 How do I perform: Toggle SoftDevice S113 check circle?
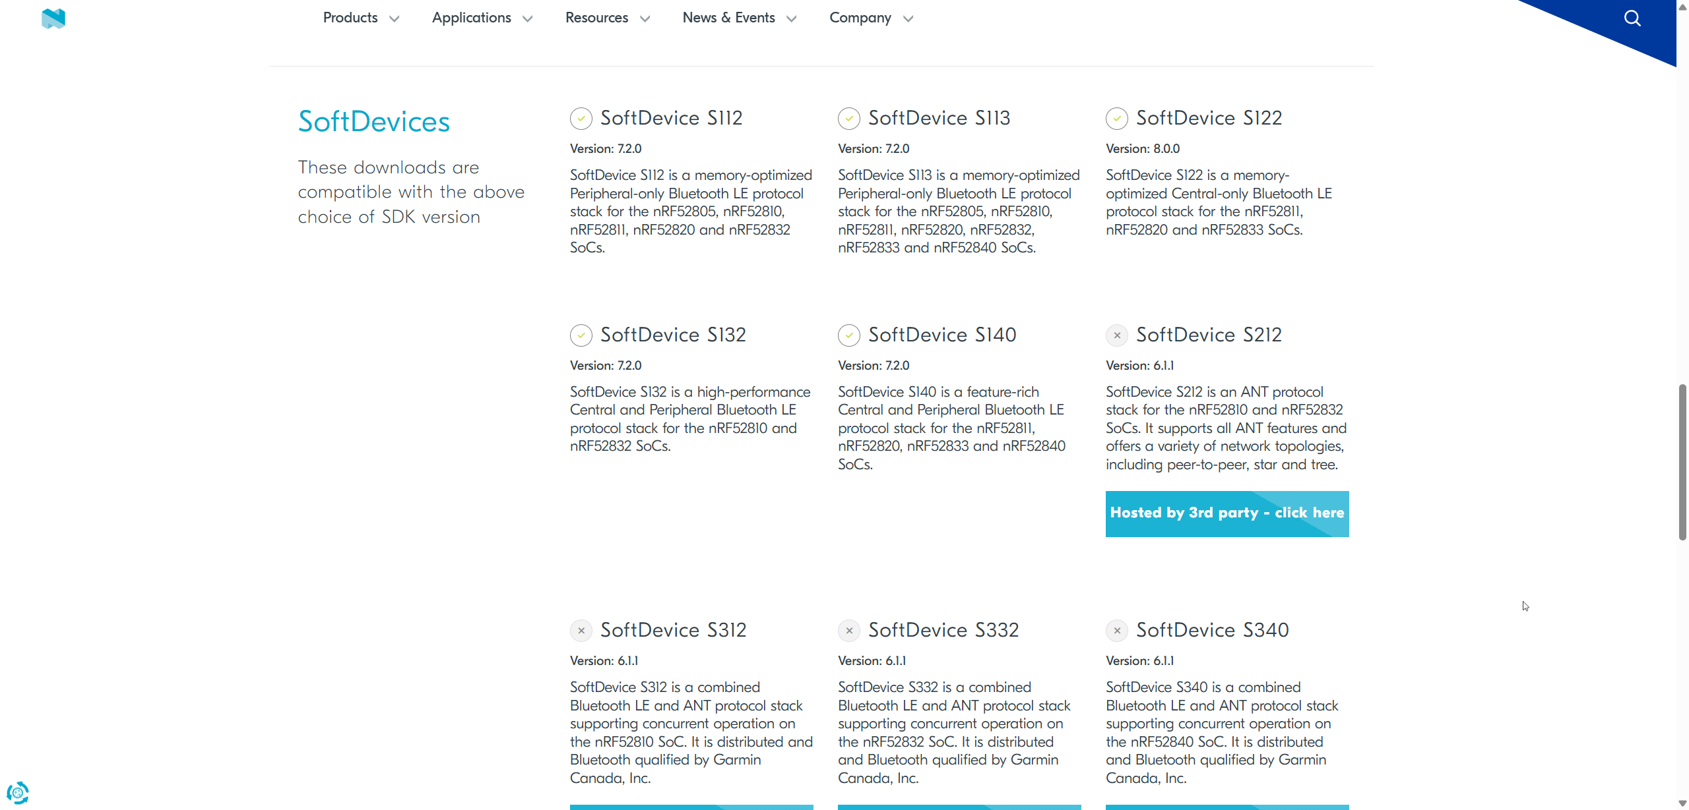click(x=849, y=119)
